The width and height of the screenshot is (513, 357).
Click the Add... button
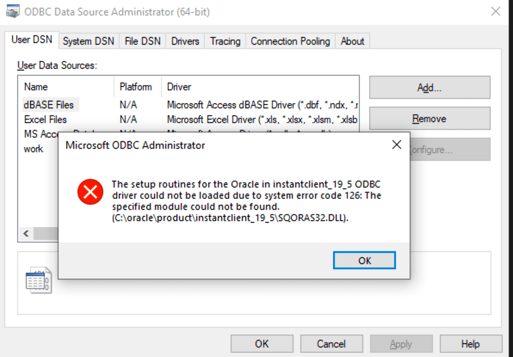tap(430, 88)
